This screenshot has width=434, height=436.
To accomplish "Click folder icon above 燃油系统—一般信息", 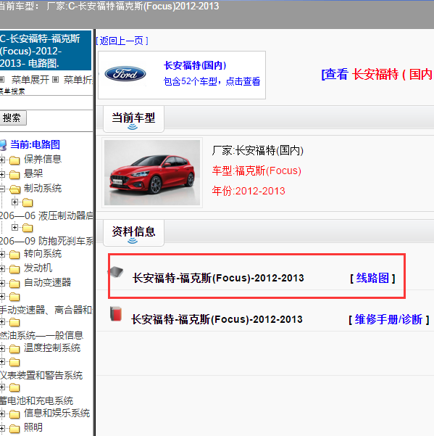I will [x=14, y=322].
